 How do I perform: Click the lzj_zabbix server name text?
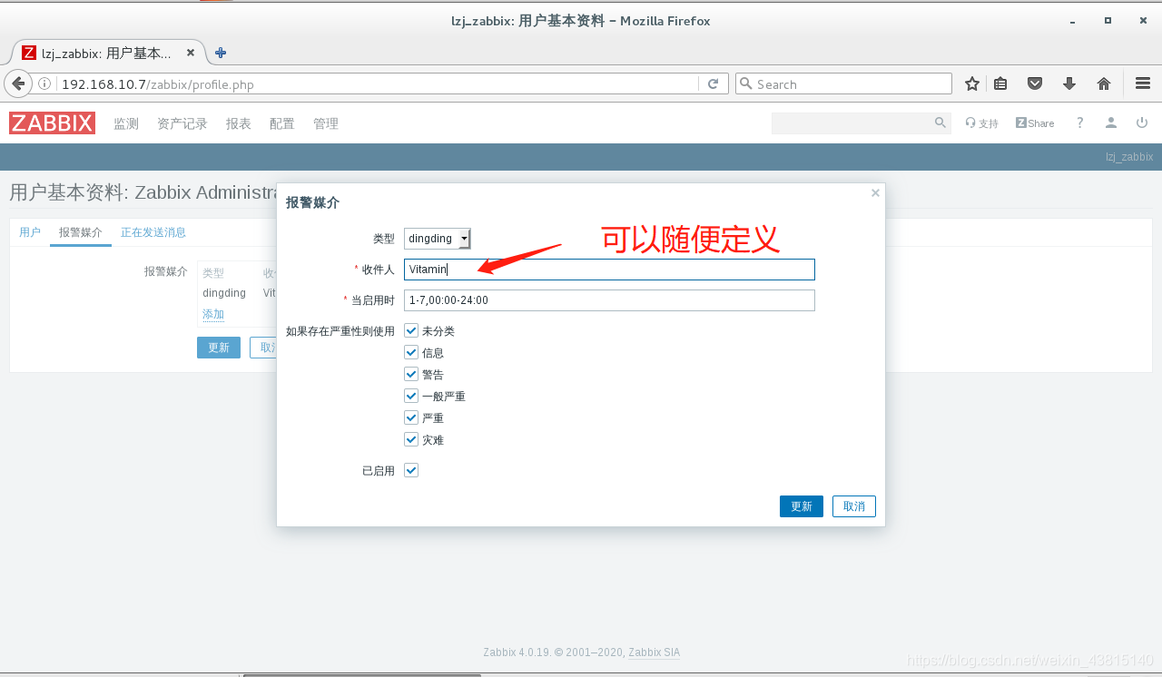pos(1129,157)
